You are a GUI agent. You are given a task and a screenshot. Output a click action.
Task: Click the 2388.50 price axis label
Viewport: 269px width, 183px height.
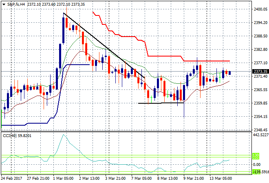pos(260,36)
